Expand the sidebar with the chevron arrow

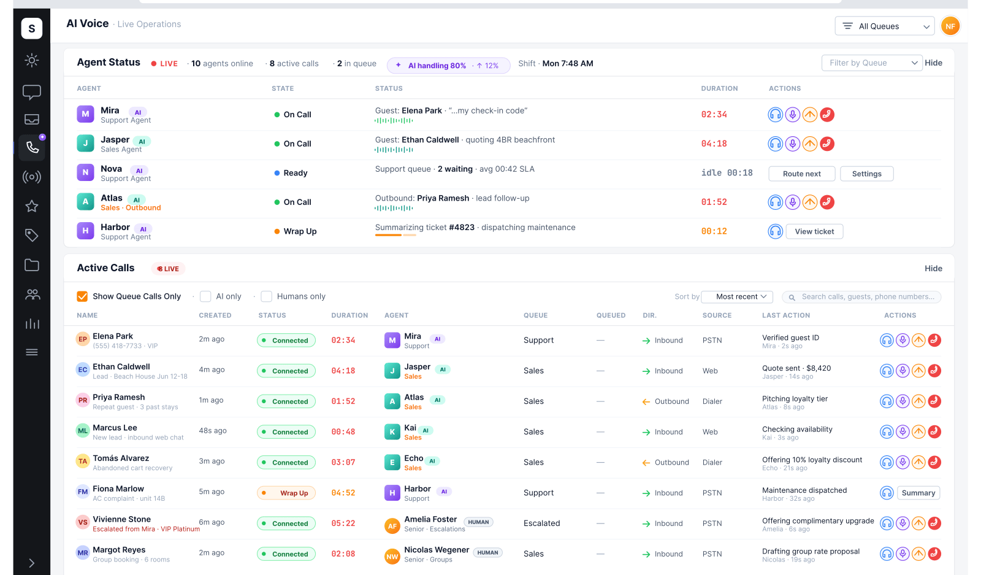(32, 563)
